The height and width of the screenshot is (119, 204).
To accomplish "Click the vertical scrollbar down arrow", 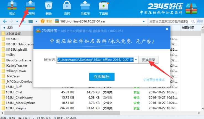I will pyautogui.click(x=203, y=108).
